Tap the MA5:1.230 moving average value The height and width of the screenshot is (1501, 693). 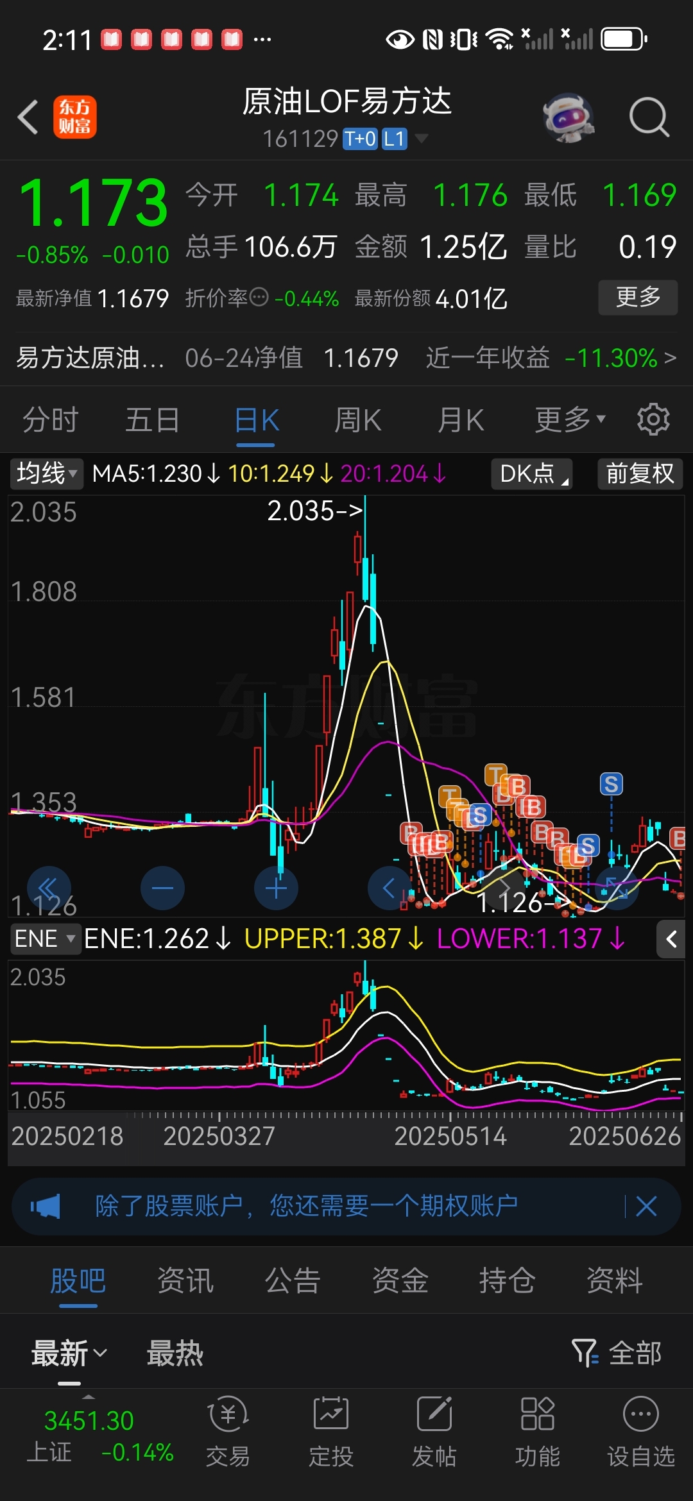[156, 474]
